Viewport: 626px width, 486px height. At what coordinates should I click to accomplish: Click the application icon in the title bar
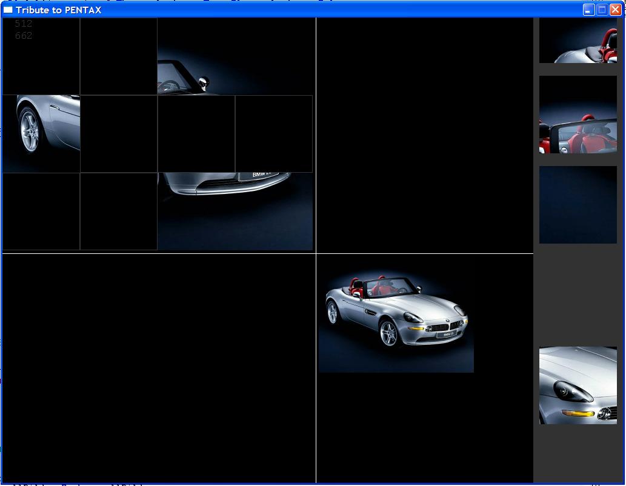click(8, 10)
